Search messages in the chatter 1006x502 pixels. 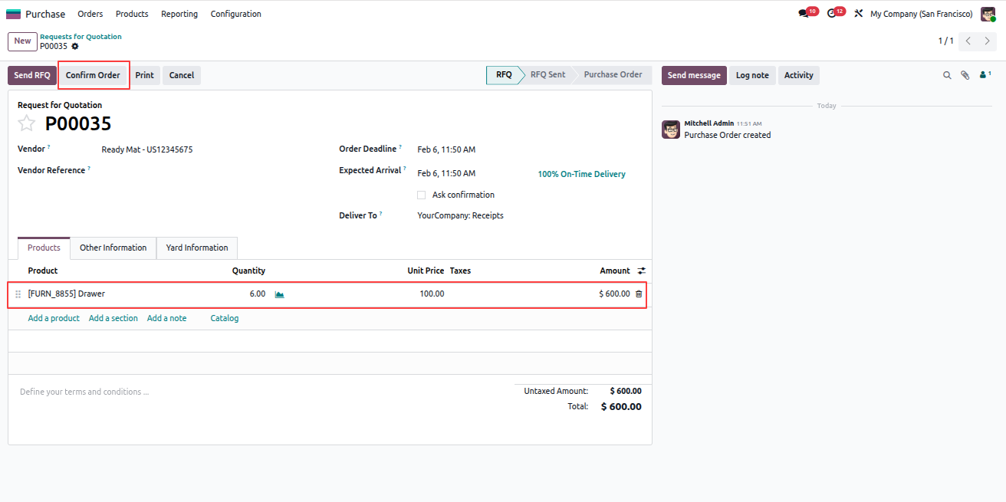[x=947, y=75]
